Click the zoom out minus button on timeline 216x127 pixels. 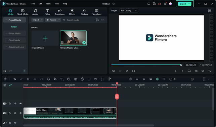tap(171, 79)
